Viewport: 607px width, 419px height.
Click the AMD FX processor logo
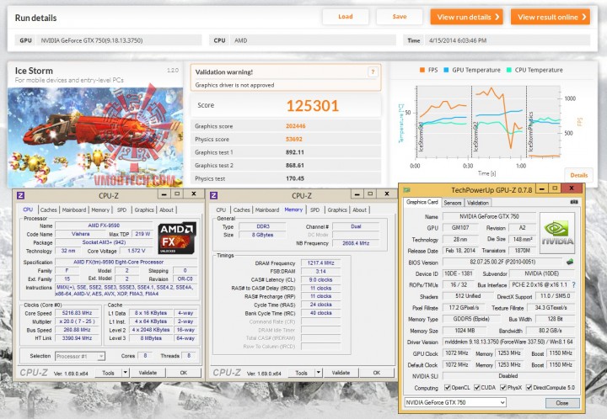[x=177, y=238]
